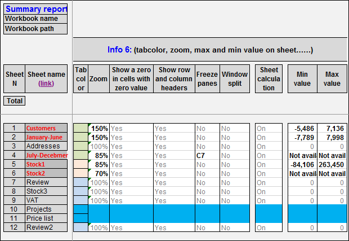349x241 pixels.
Task: Click the Window split column header
Action: (x=235, y=79)
